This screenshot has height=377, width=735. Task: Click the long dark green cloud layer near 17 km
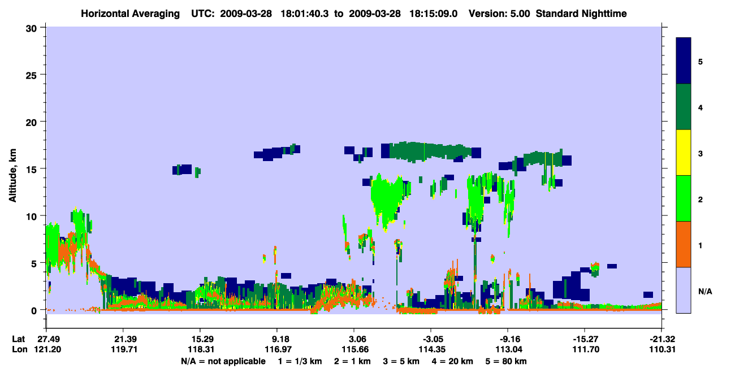(430, 151)
